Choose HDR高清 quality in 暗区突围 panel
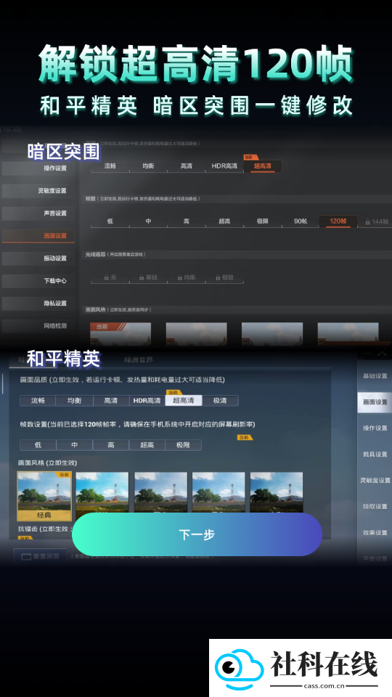The height and width of the screenshot is (697, 392). point(224,166)
